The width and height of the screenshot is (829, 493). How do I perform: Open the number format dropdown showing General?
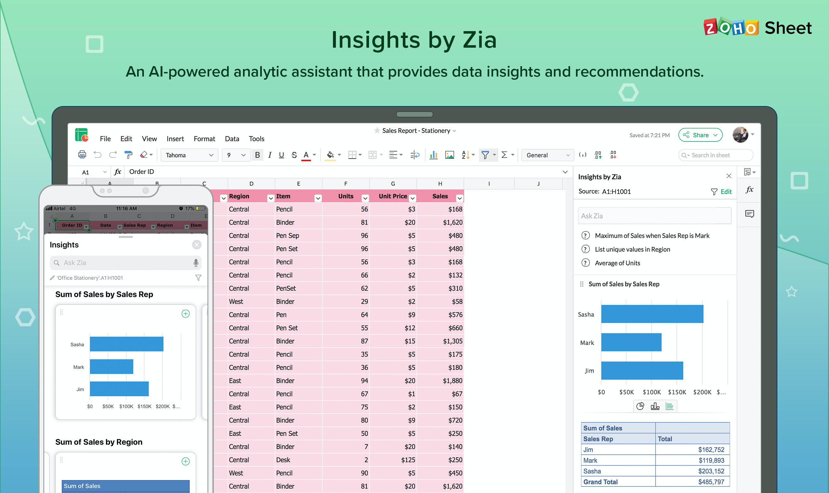click(x=547, y=155)
